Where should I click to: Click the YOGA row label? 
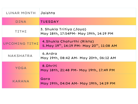(21, 68)
